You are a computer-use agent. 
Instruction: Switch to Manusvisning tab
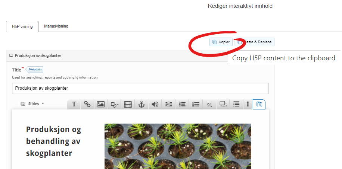tap(56, 26)
